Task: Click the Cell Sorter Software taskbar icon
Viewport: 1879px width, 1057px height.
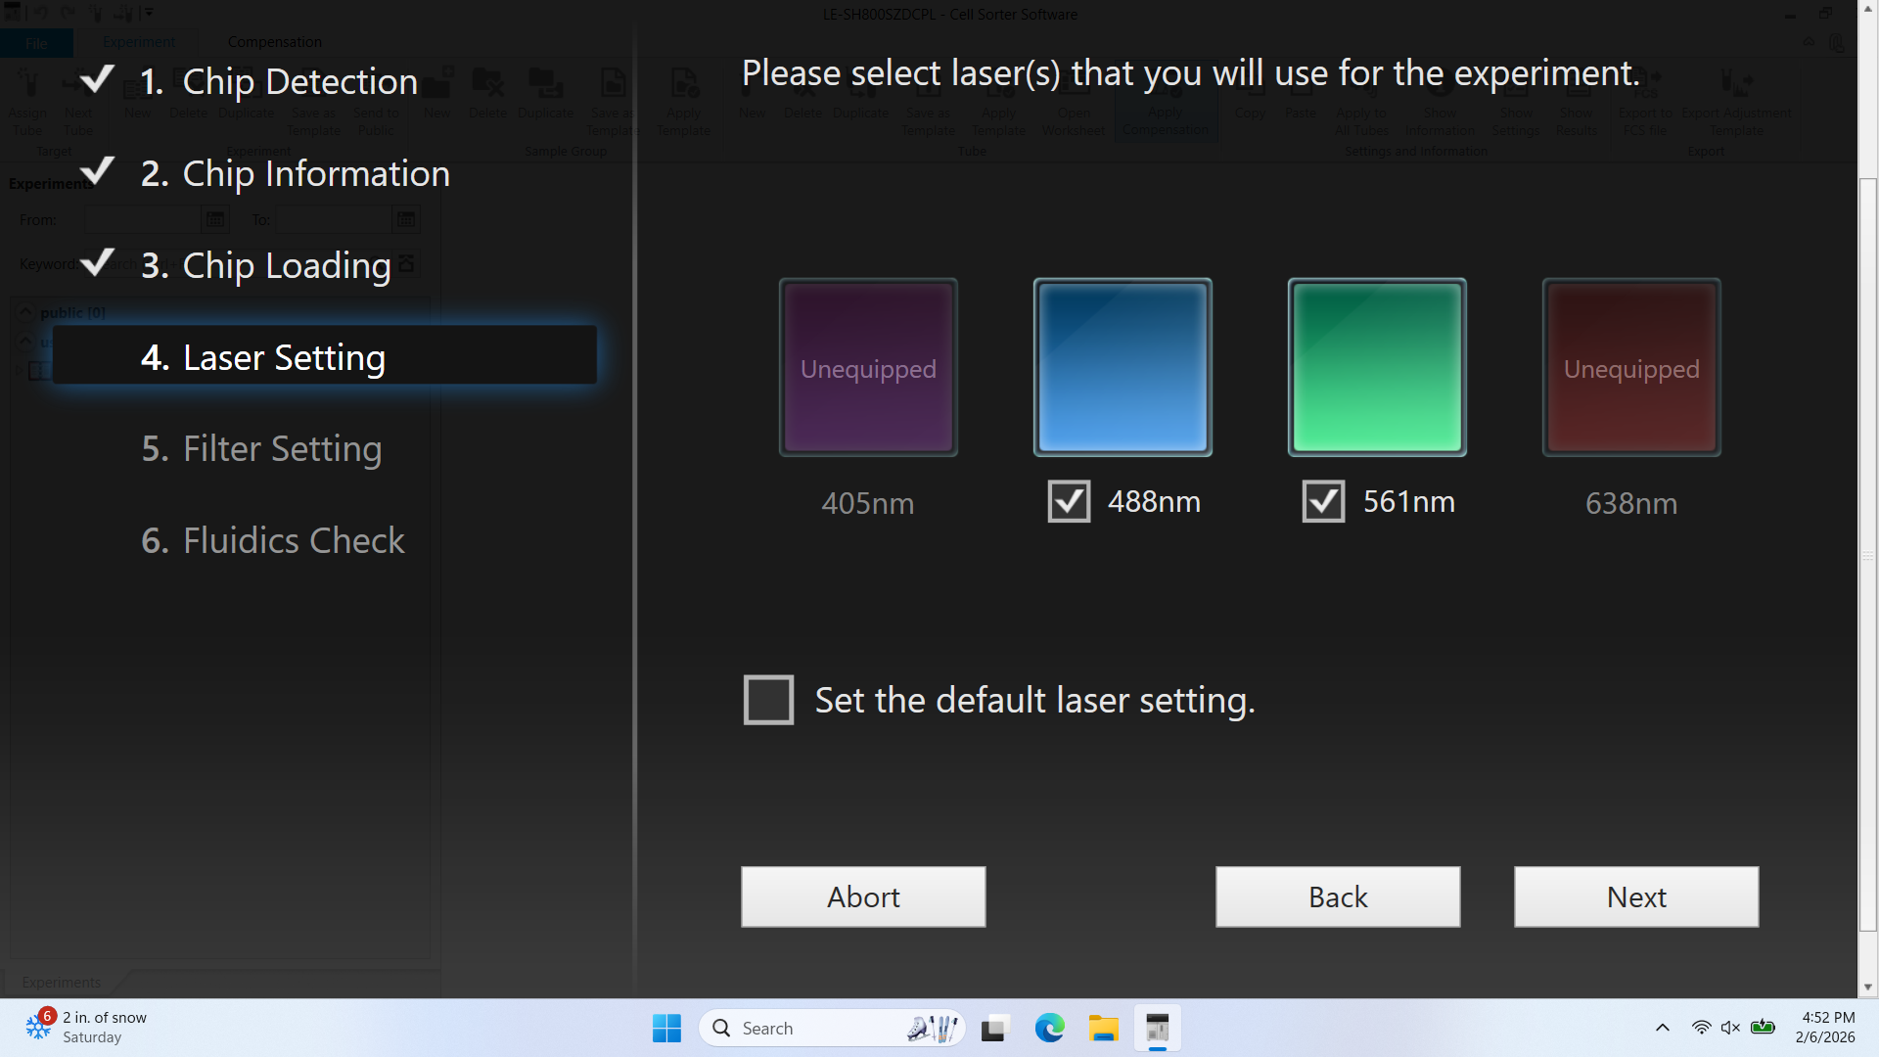Action: point(1157,1029)
